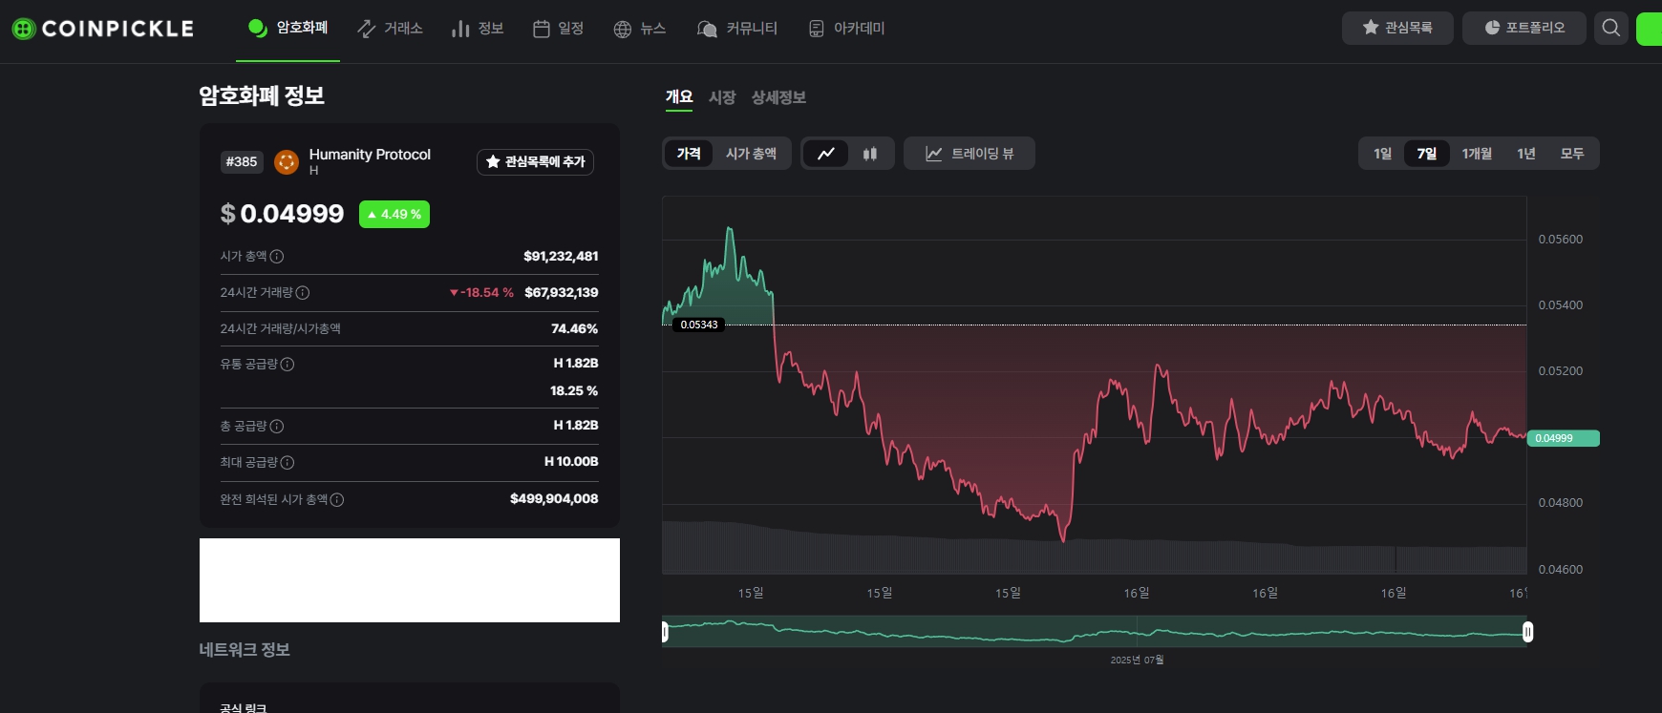Image resolution: width=1662 pixels, height=713 pixels.
Task: Click the 18.25 % circulating percentage
Action: pos(574,390)
